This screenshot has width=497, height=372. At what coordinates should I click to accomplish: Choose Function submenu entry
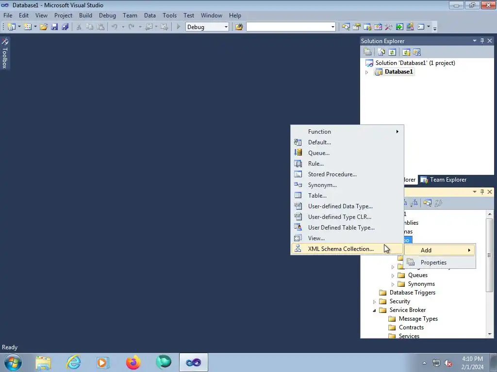347,132
